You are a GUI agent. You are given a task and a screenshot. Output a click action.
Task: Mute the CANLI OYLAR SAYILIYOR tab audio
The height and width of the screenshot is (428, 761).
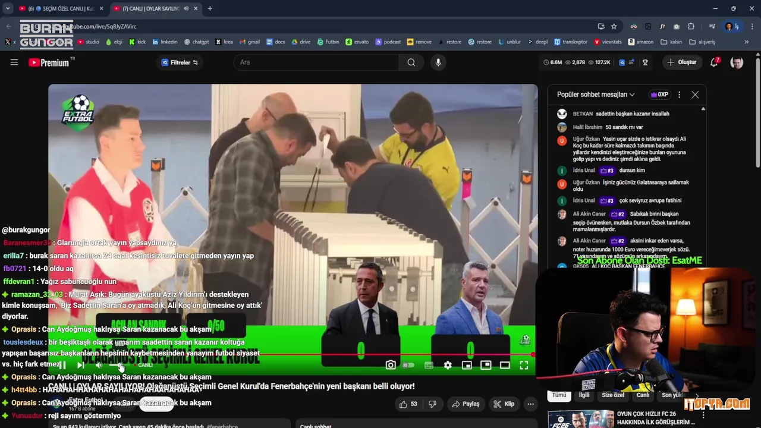click(186, 8)
